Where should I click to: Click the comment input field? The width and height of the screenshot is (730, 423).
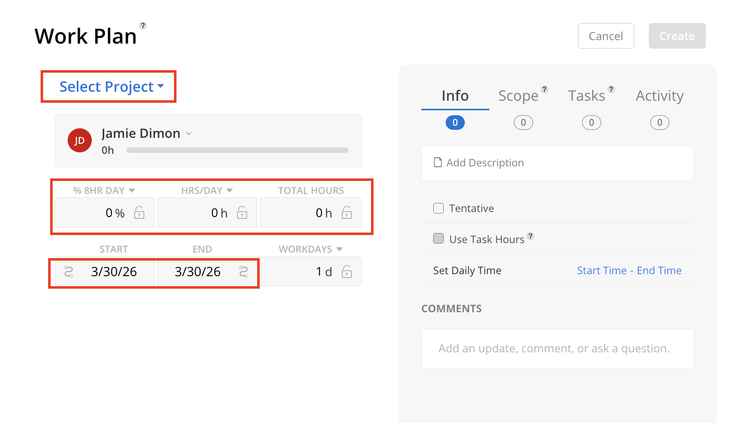(x=557, y=348)
